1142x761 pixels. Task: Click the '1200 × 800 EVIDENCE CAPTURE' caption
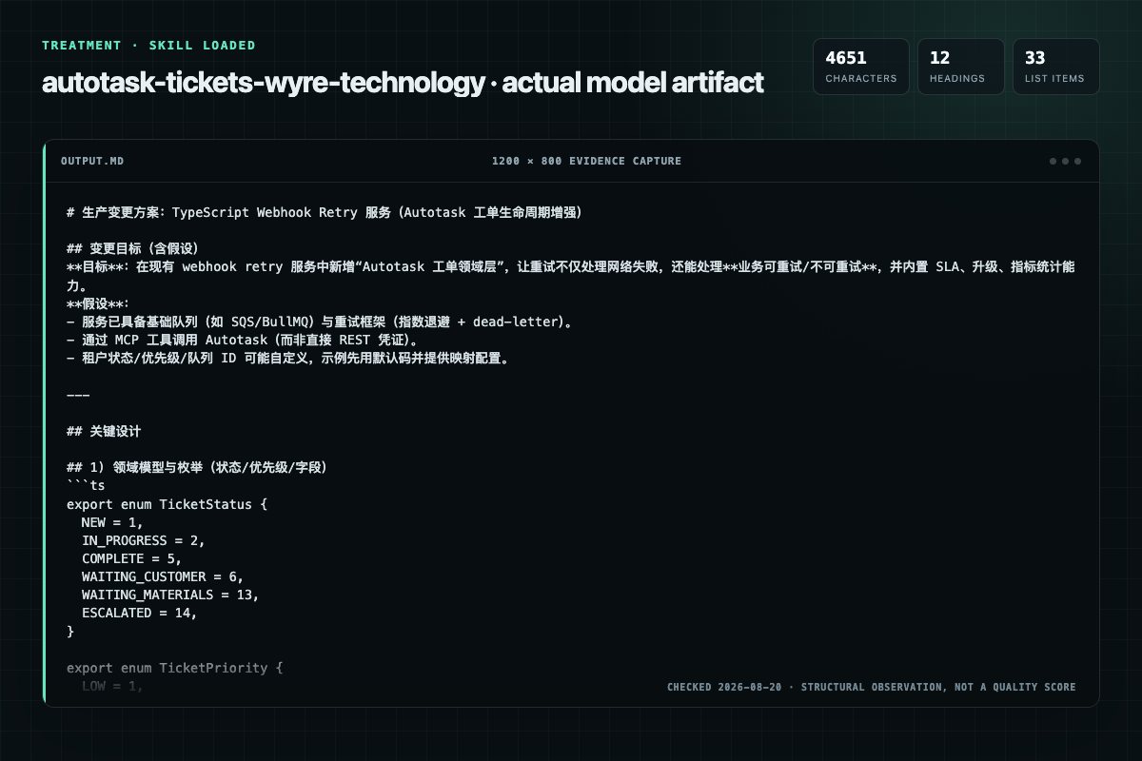click(x=586, y=161)
